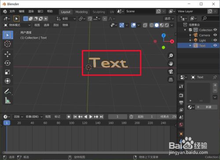Image resolution: width=220 pixels, height=160 pixels.
Task: Collapse the Collection tree arrow
Action: point(185,30)
